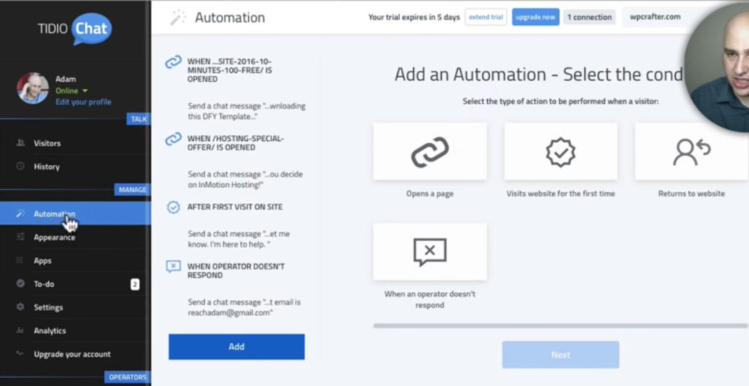Click Visits website for the first time label
This screenshot has width=749, height=386.
(561, 193)
